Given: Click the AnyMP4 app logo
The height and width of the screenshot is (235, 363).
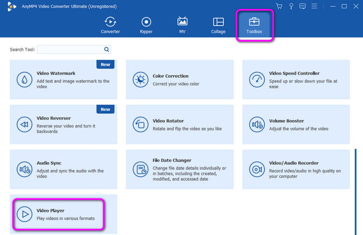Looking at the screenshot, I should pyautogui.click(x=11, y=6).
